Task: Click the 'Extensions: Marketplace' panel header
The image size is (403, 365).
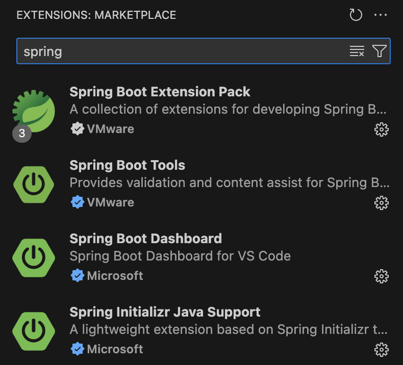Action: tap(96, 15)
